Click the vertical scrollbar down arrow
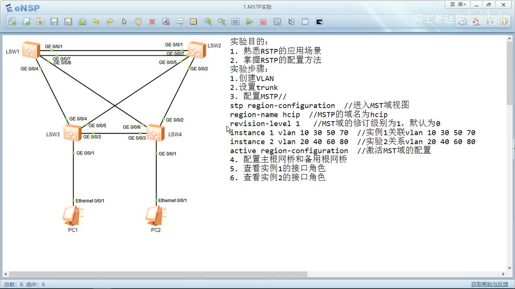The width and height of the screenshot is (515, 289). click(x=509, y=268)
